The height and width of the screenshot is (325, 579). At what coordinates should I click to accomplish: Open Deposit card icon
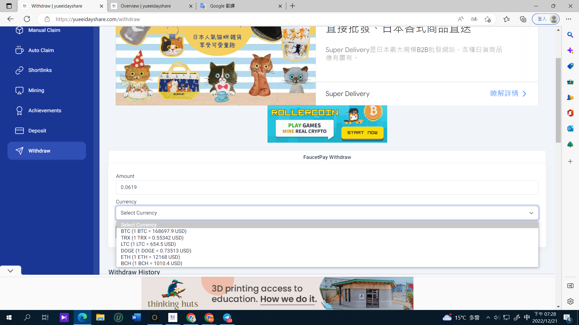(x=19, y=131)
